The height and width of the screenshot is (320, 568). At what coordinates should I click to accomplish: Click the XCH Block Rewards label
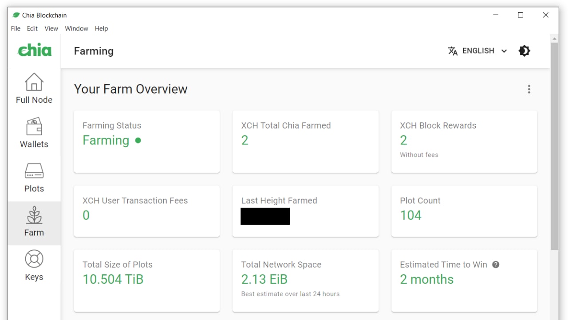[x=438, y=125]
